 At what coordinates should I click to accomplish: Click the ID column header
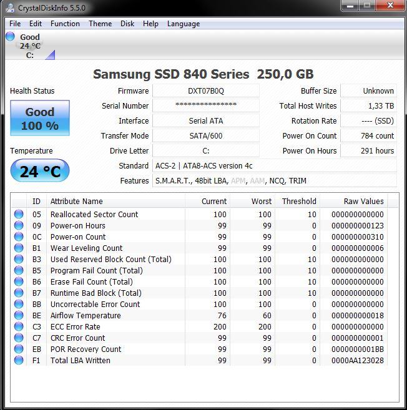(36, 201)
